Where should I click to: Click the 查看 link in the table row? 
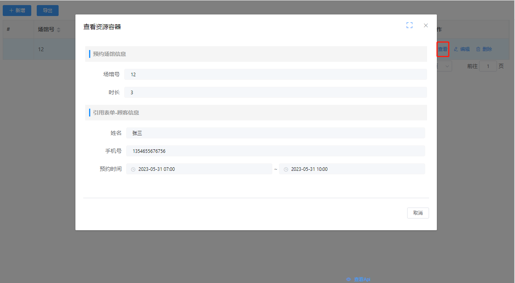443,49
